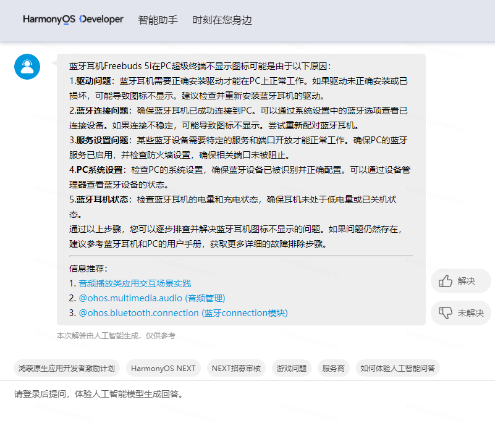The width and height of the screenshot is (495, 426).
Task: Click the bold PC系统设置 item heading
Action: (x=99, y=170)
